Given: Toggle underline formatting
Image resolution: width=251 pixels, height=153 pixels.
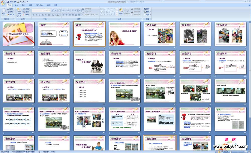Looking at the screenshot, I should pos(40,15).
